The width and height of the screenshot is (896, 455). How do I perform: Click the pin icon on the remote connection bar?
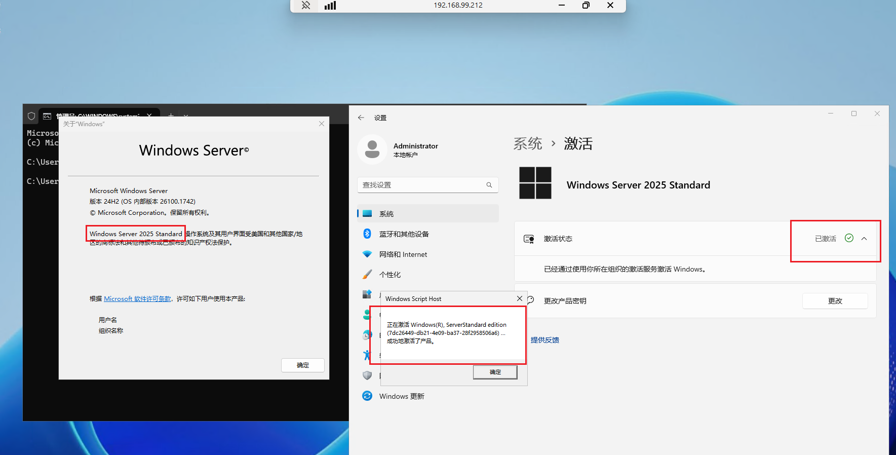(x=306, y=6)
